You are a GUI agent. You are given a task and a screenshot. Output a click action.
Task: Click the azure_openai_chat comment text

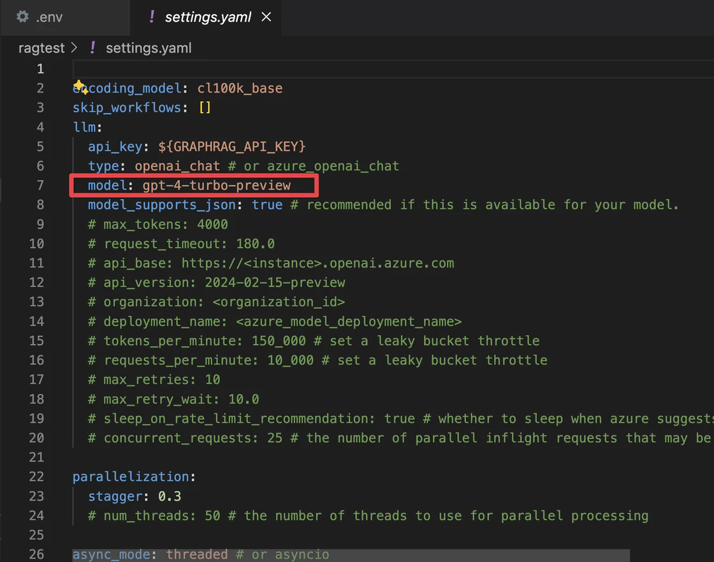(x=333, y=166)
